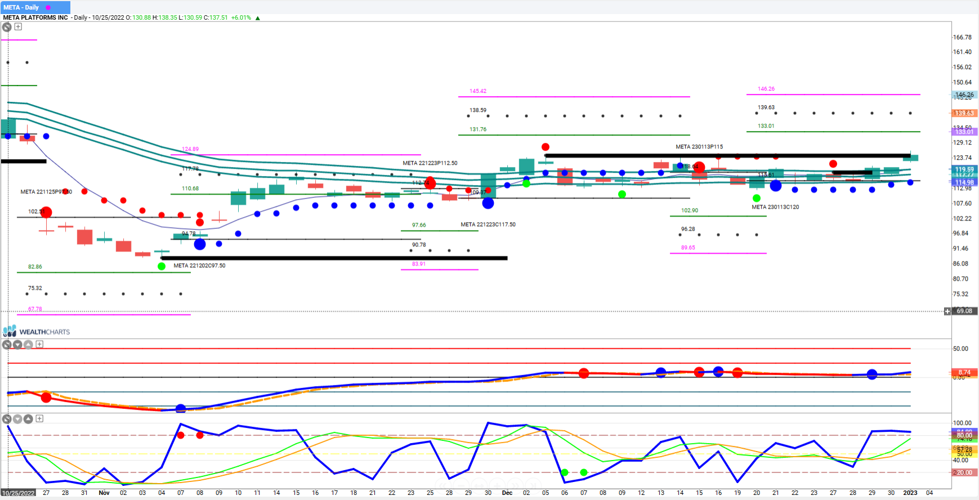Viewport: 979px width, 500px height.
Task: Click the META 221223P112.50 option label
Action: tap(430, 163)
